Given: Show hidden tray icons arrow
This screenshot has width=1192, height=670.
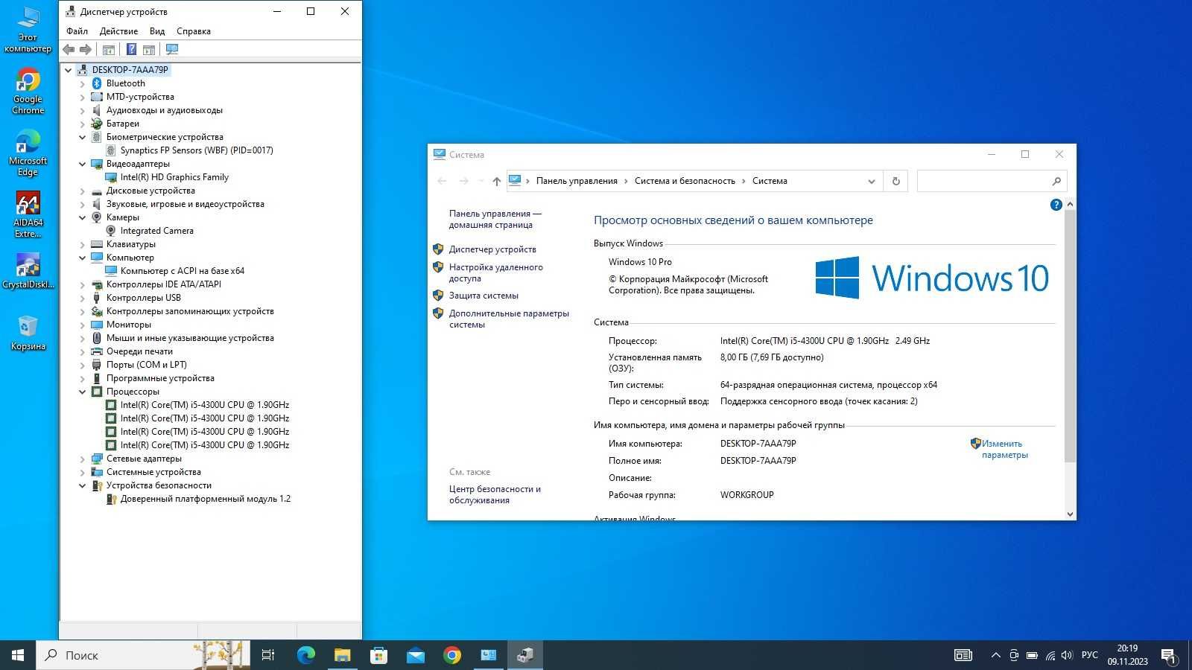Looking at the screenshot, I should click(995, 655).
